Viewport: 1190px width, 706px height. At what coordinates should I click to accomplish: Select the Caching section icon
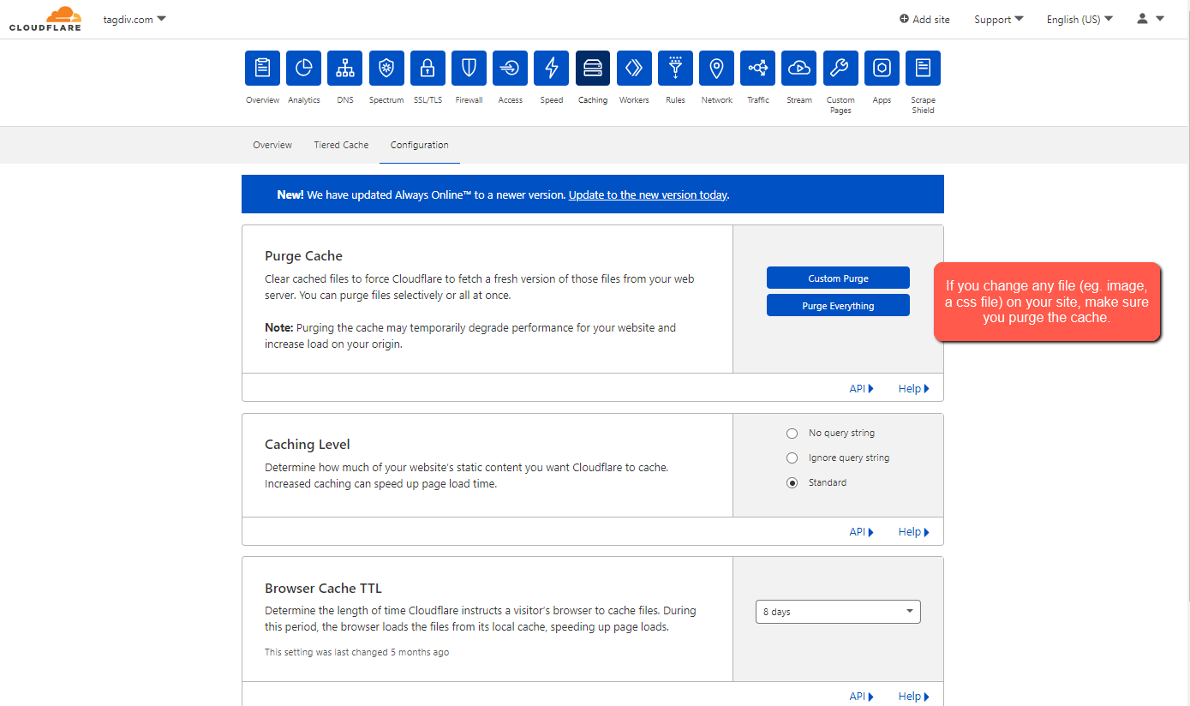pyautogui.click(x=593, y=69)
